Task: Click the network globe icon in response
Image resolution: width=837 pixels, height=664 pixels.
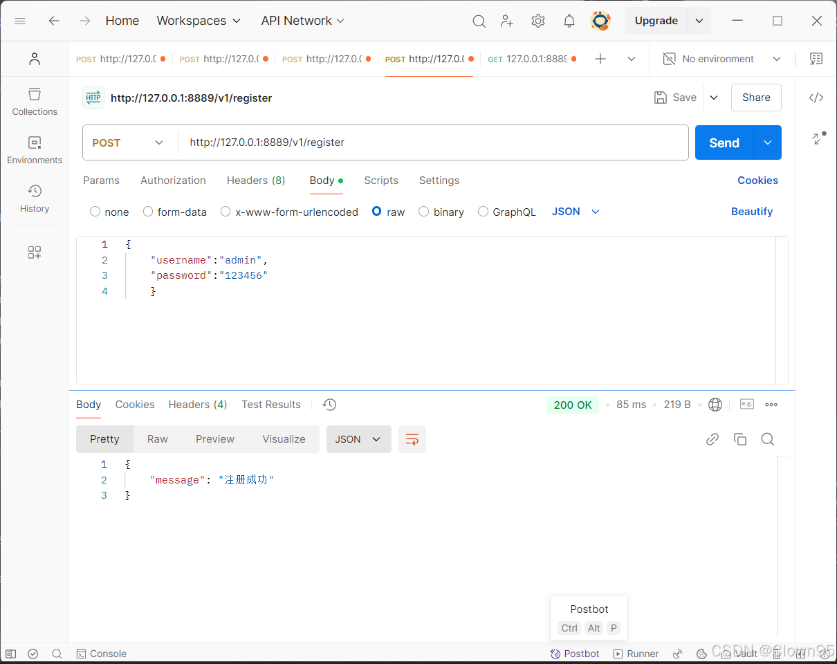Action: (x=715, y=405)
